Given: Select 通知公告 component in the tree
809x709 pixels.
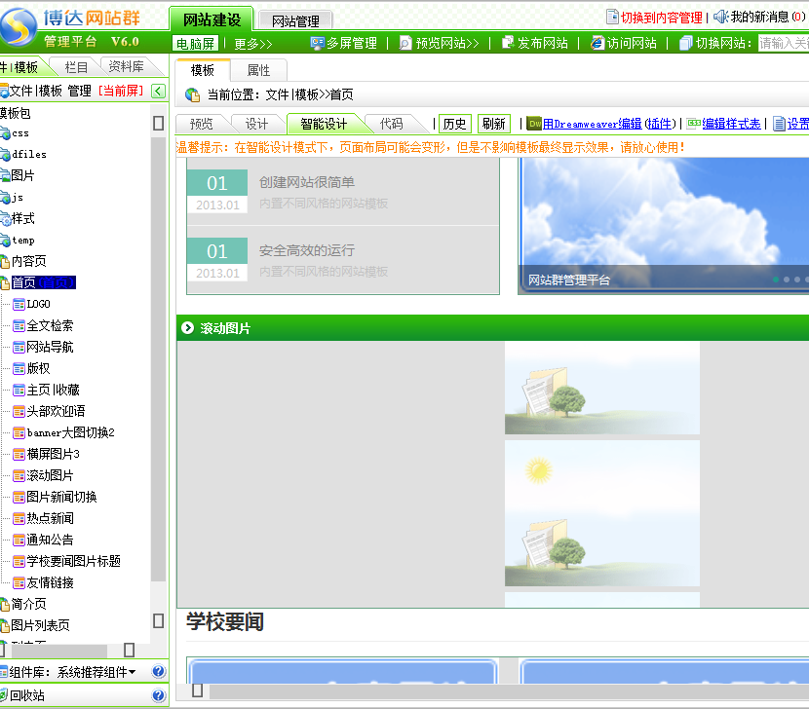Looking at the screenshot, I should click(50, 540).
